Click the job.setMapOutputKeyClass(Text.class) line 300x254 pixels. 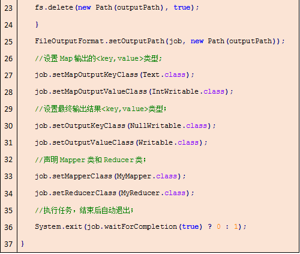click(115, 75)
